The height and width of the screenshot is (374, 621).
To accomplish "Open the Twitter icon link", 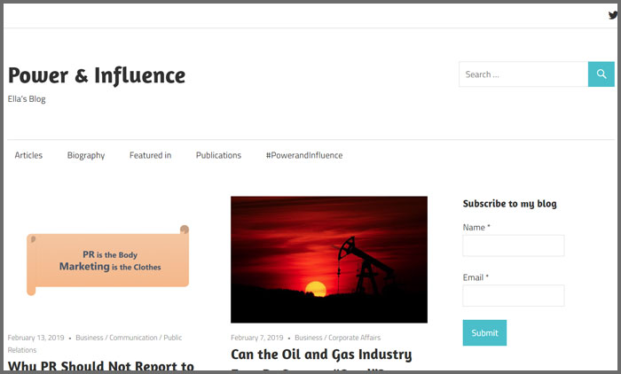I will [613, 15].
